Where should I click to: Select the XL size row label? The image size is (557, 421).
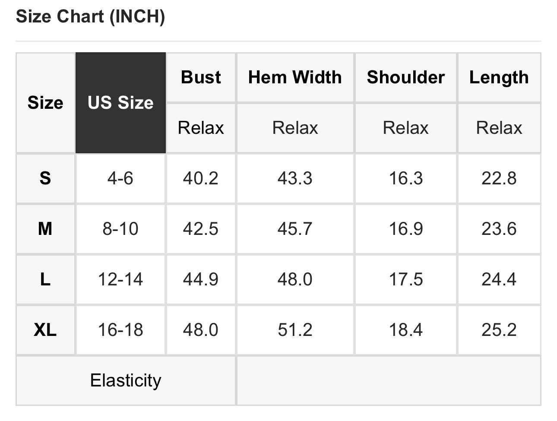45,330
